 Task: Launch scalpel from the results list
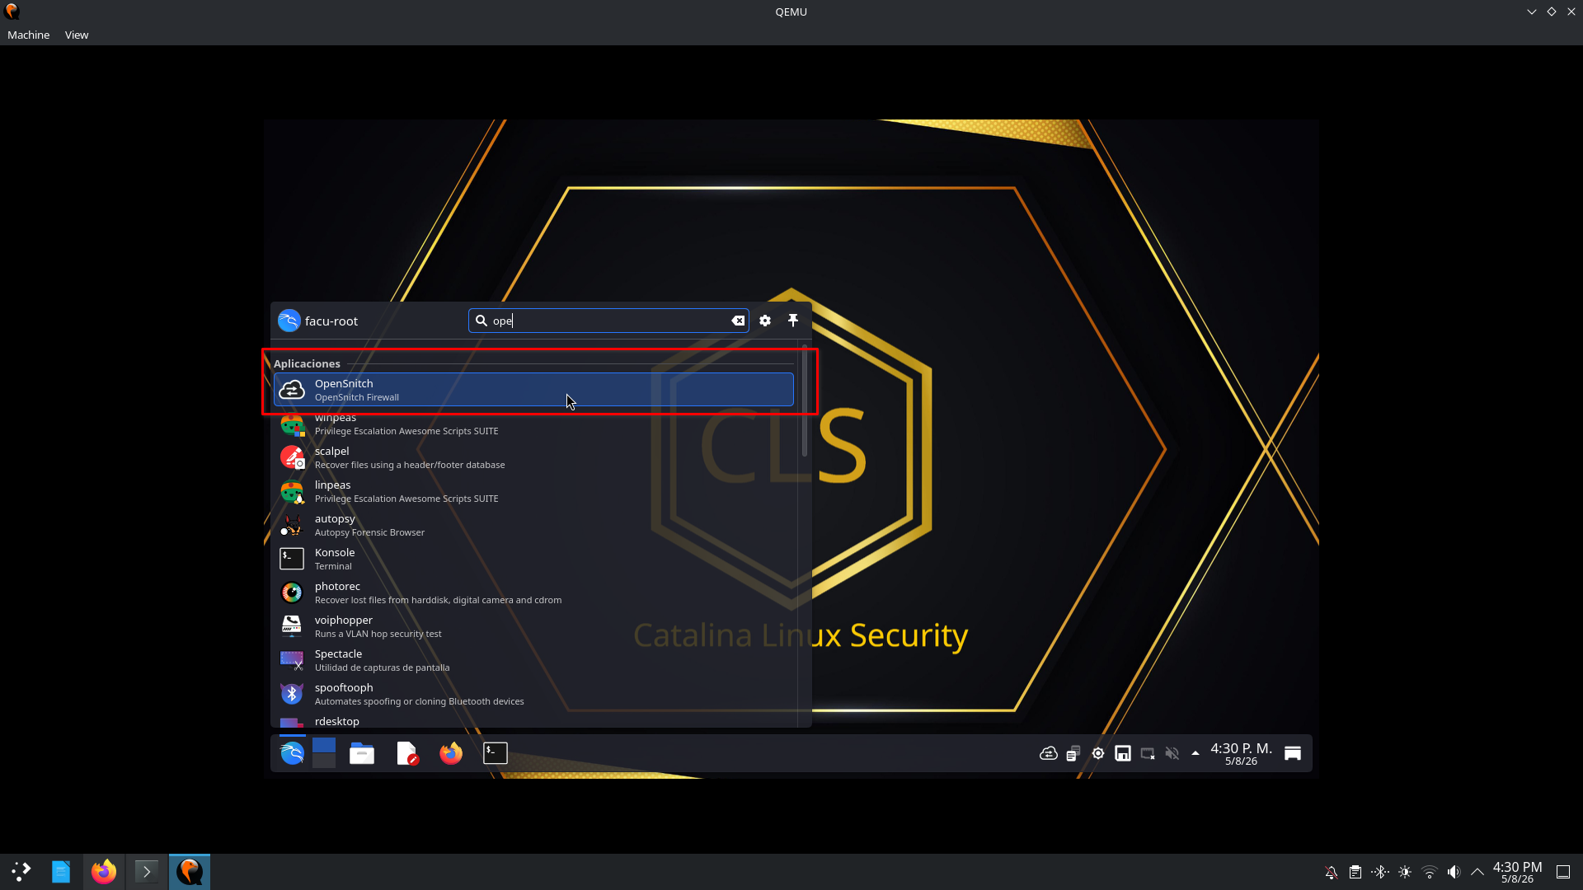coord(533,457)
